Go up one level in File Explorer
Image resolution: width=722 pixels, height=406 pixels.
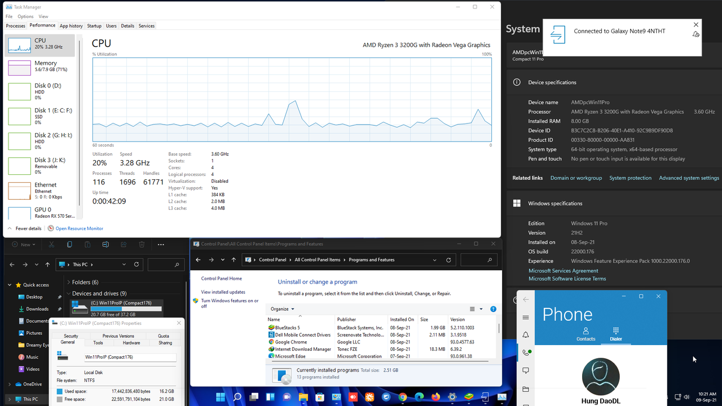[x=47, y=264]
